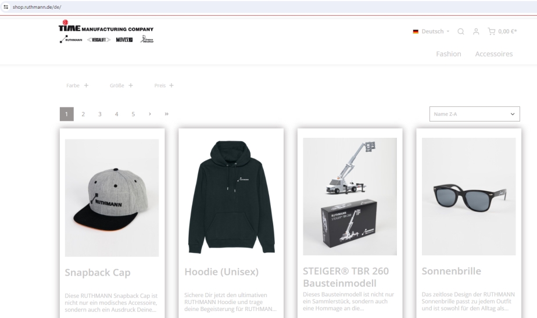The width and height of the screenshot is (537, 318).
Task: Open the Snapback Cap product title
Action: tap(98, 272)
